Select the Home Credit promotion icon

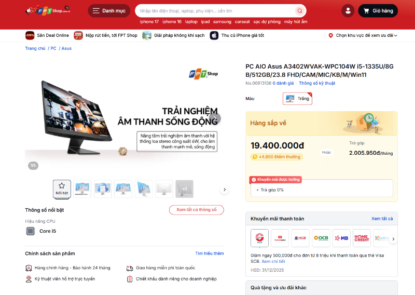point(362,238)
